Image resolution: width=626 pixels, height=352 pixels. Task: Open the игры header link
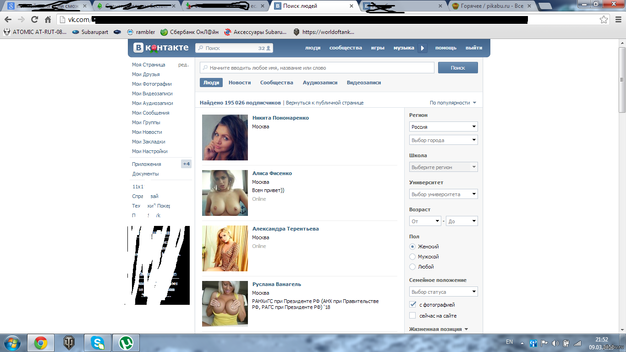coord(378,48)
